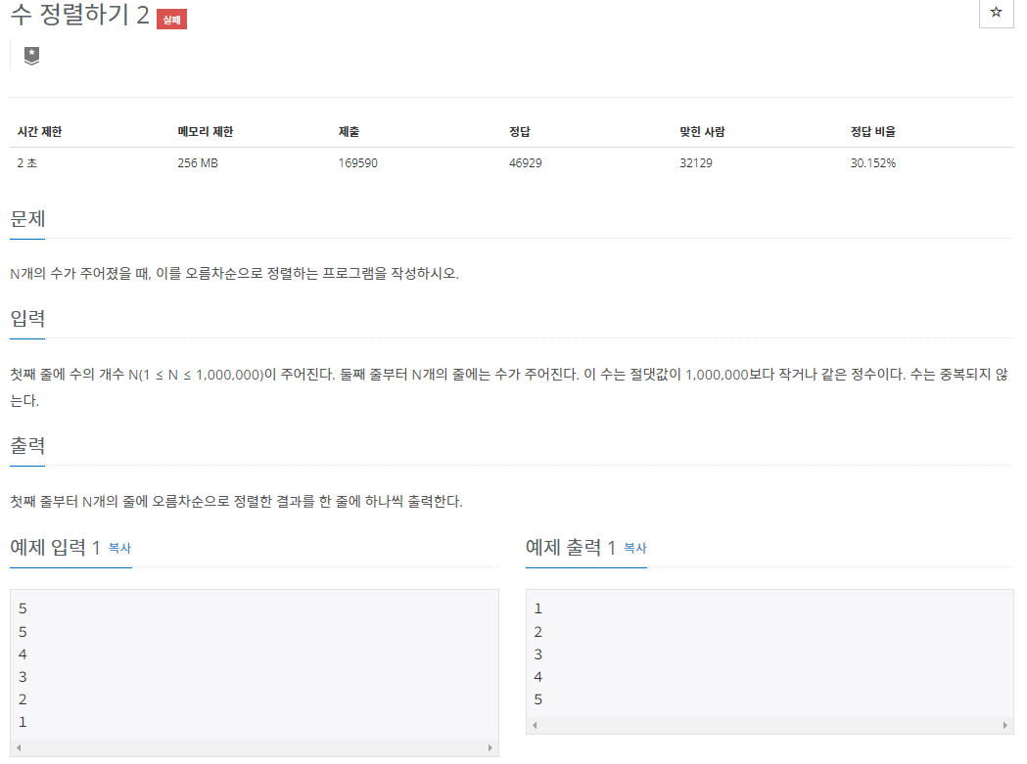The height and width of the screenshot is (764, 1027).
Task: Click the memory value 256 MB
Action: click(x=198, y=163)
